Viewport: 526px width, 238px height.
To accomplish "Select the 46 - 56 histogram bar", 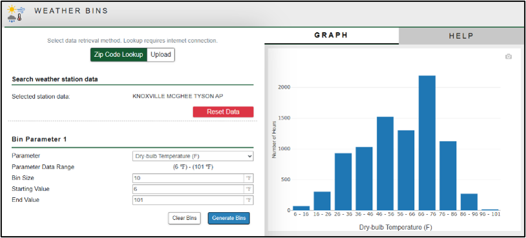I will [385, 164].
